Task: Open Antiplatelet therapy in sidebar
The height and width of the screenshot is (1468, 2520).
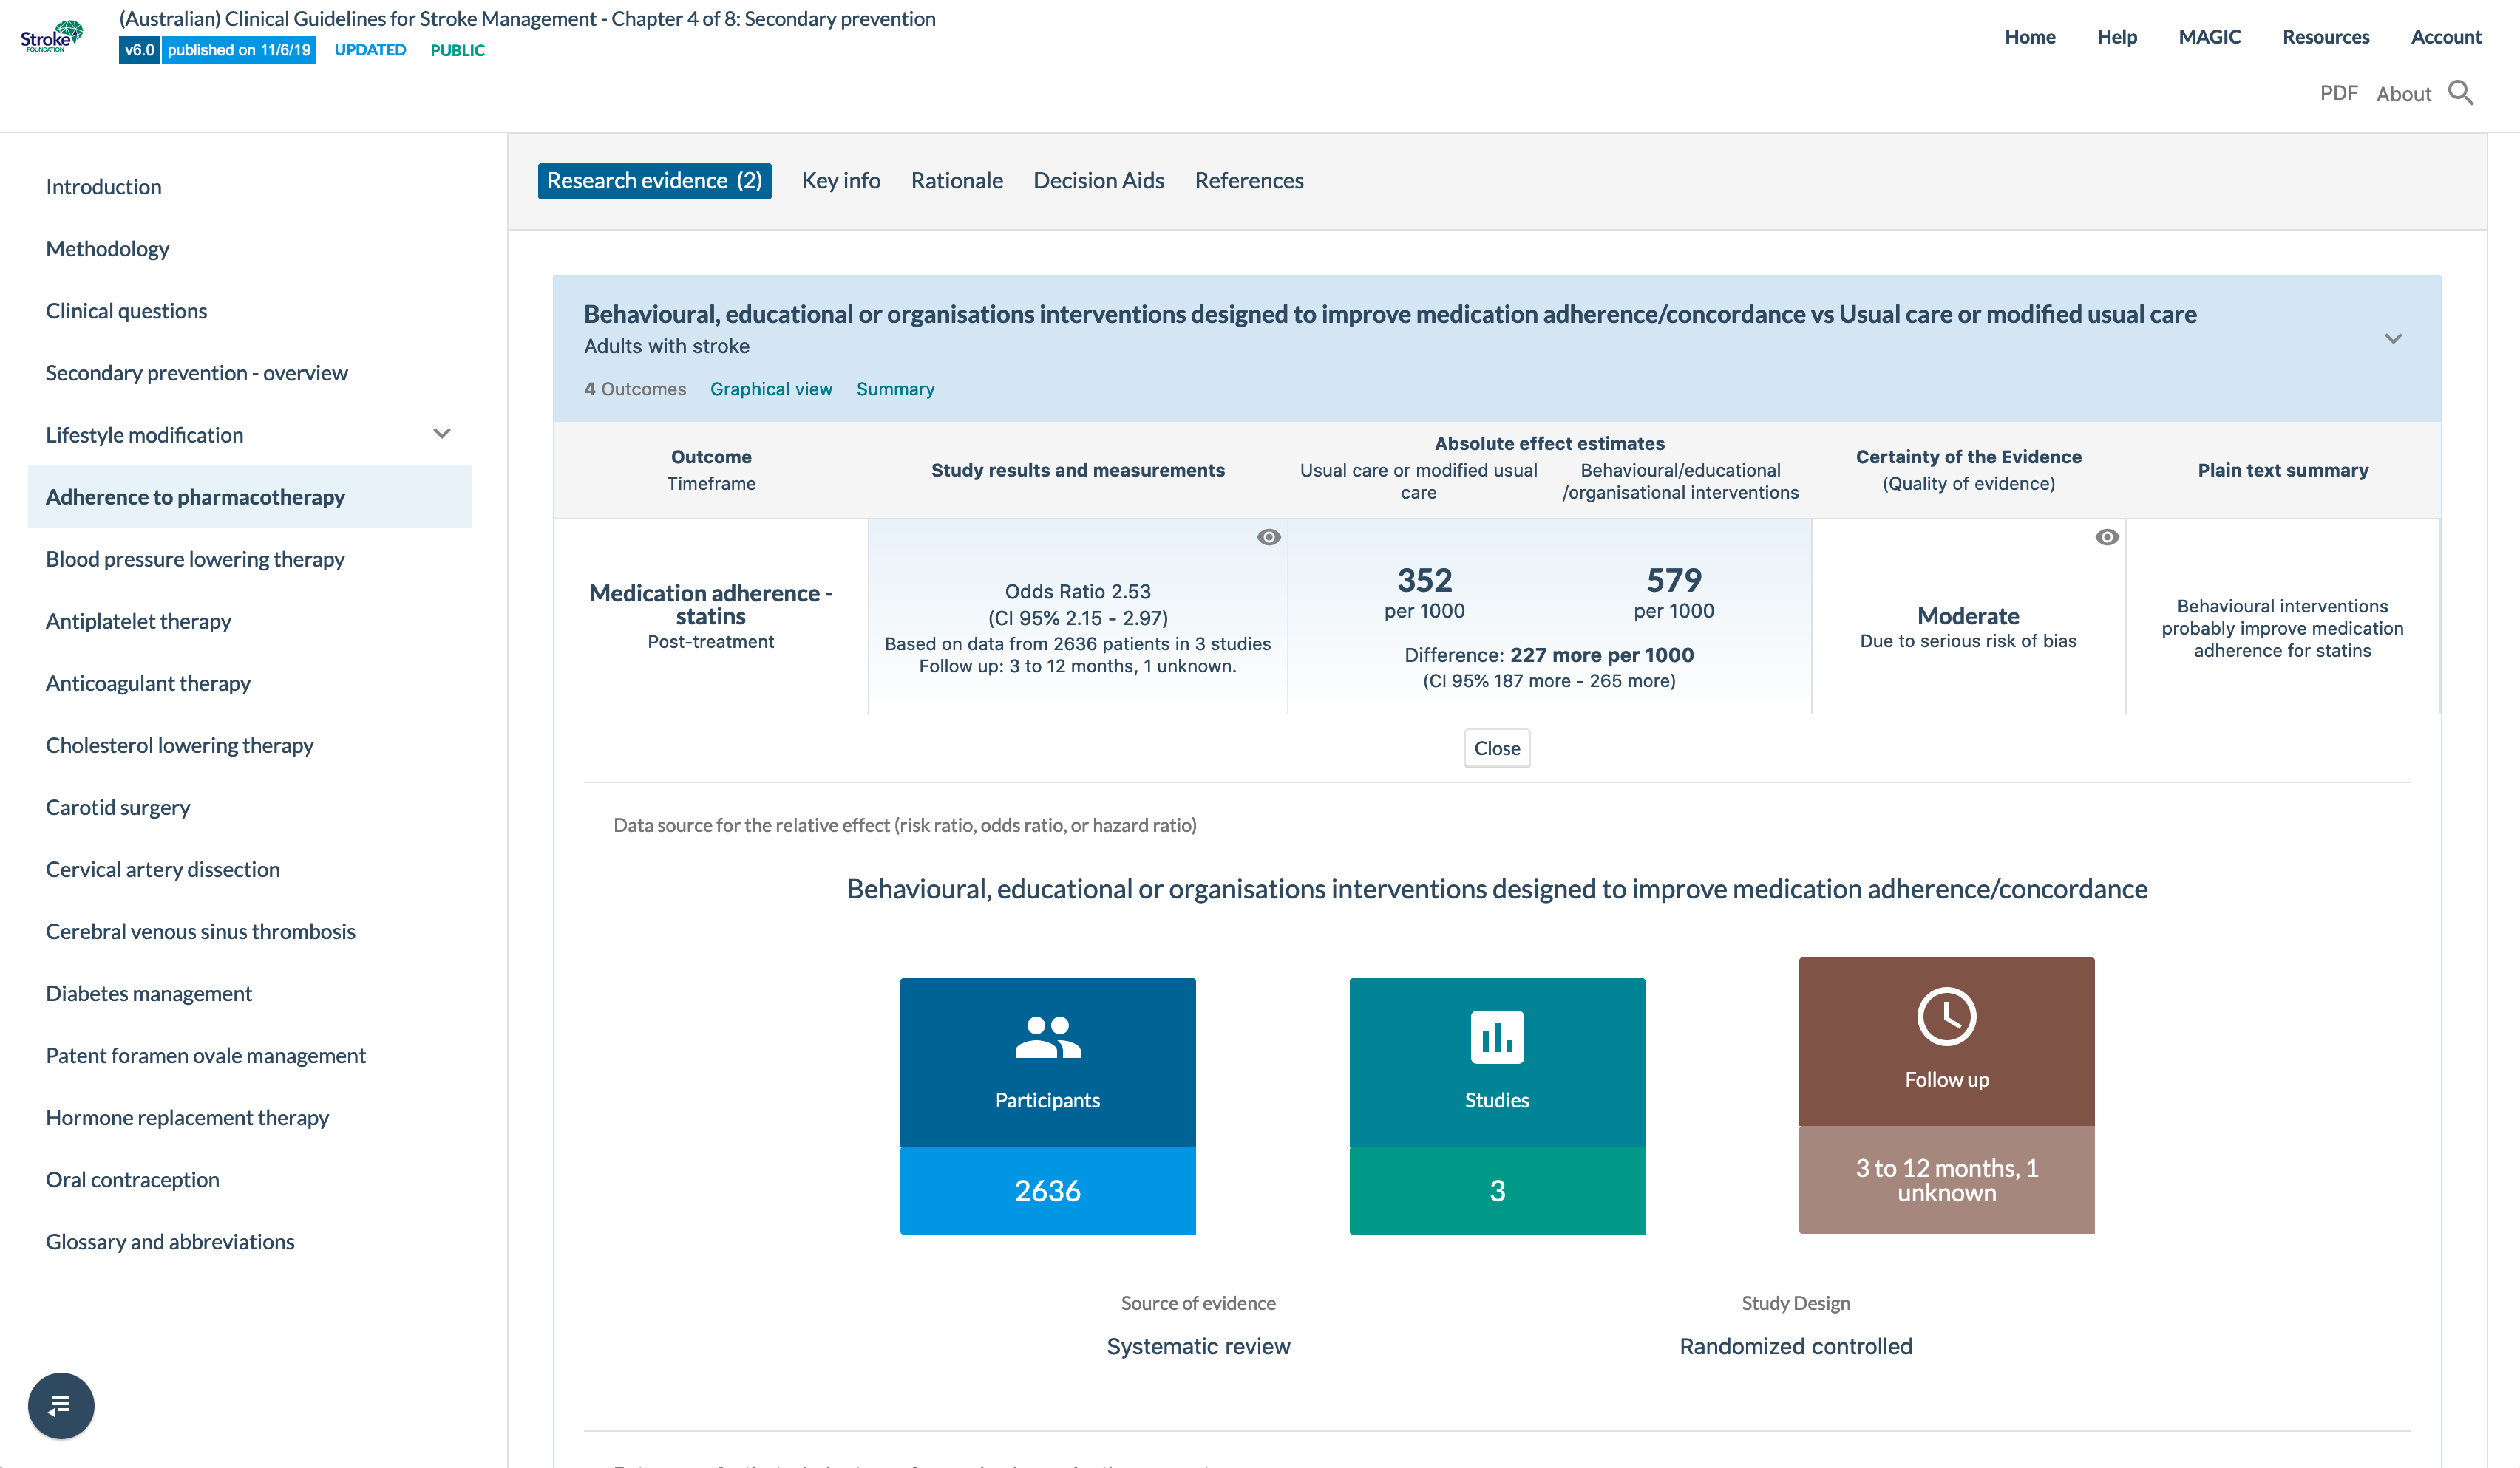Action: [x=138, y=621]
